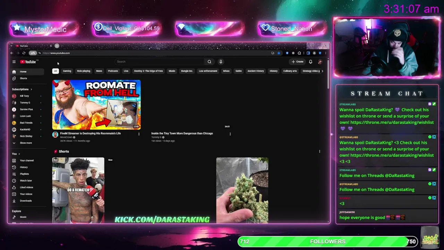Open options for FiveM Streamer video

pyautogui.click(x=139, y=134)
